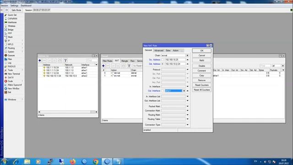Expand the Packet Mark field
Screen dimensions: 293x165
[187, 106]
